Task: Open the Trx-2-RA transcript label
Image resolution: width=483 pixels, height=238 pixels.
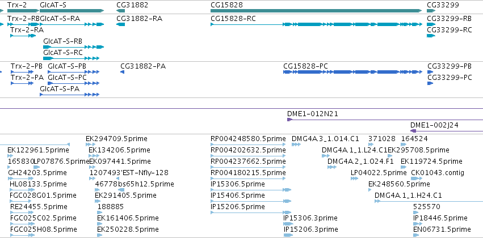Action: (x=27, y=30)
